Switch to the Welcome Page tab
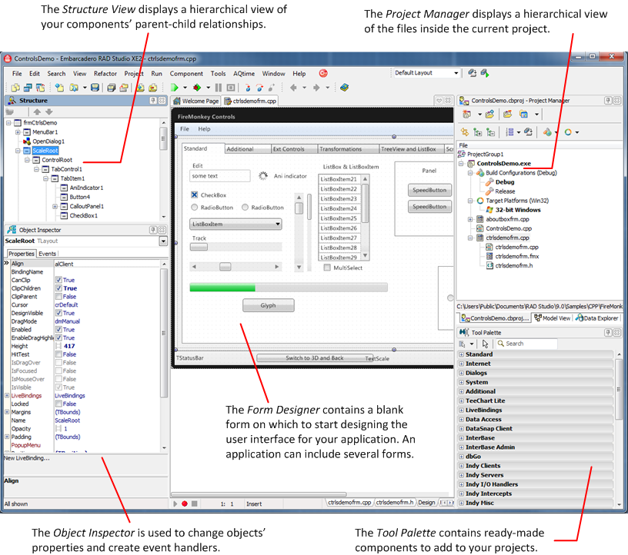628x555 pixels. coord(195,101)
